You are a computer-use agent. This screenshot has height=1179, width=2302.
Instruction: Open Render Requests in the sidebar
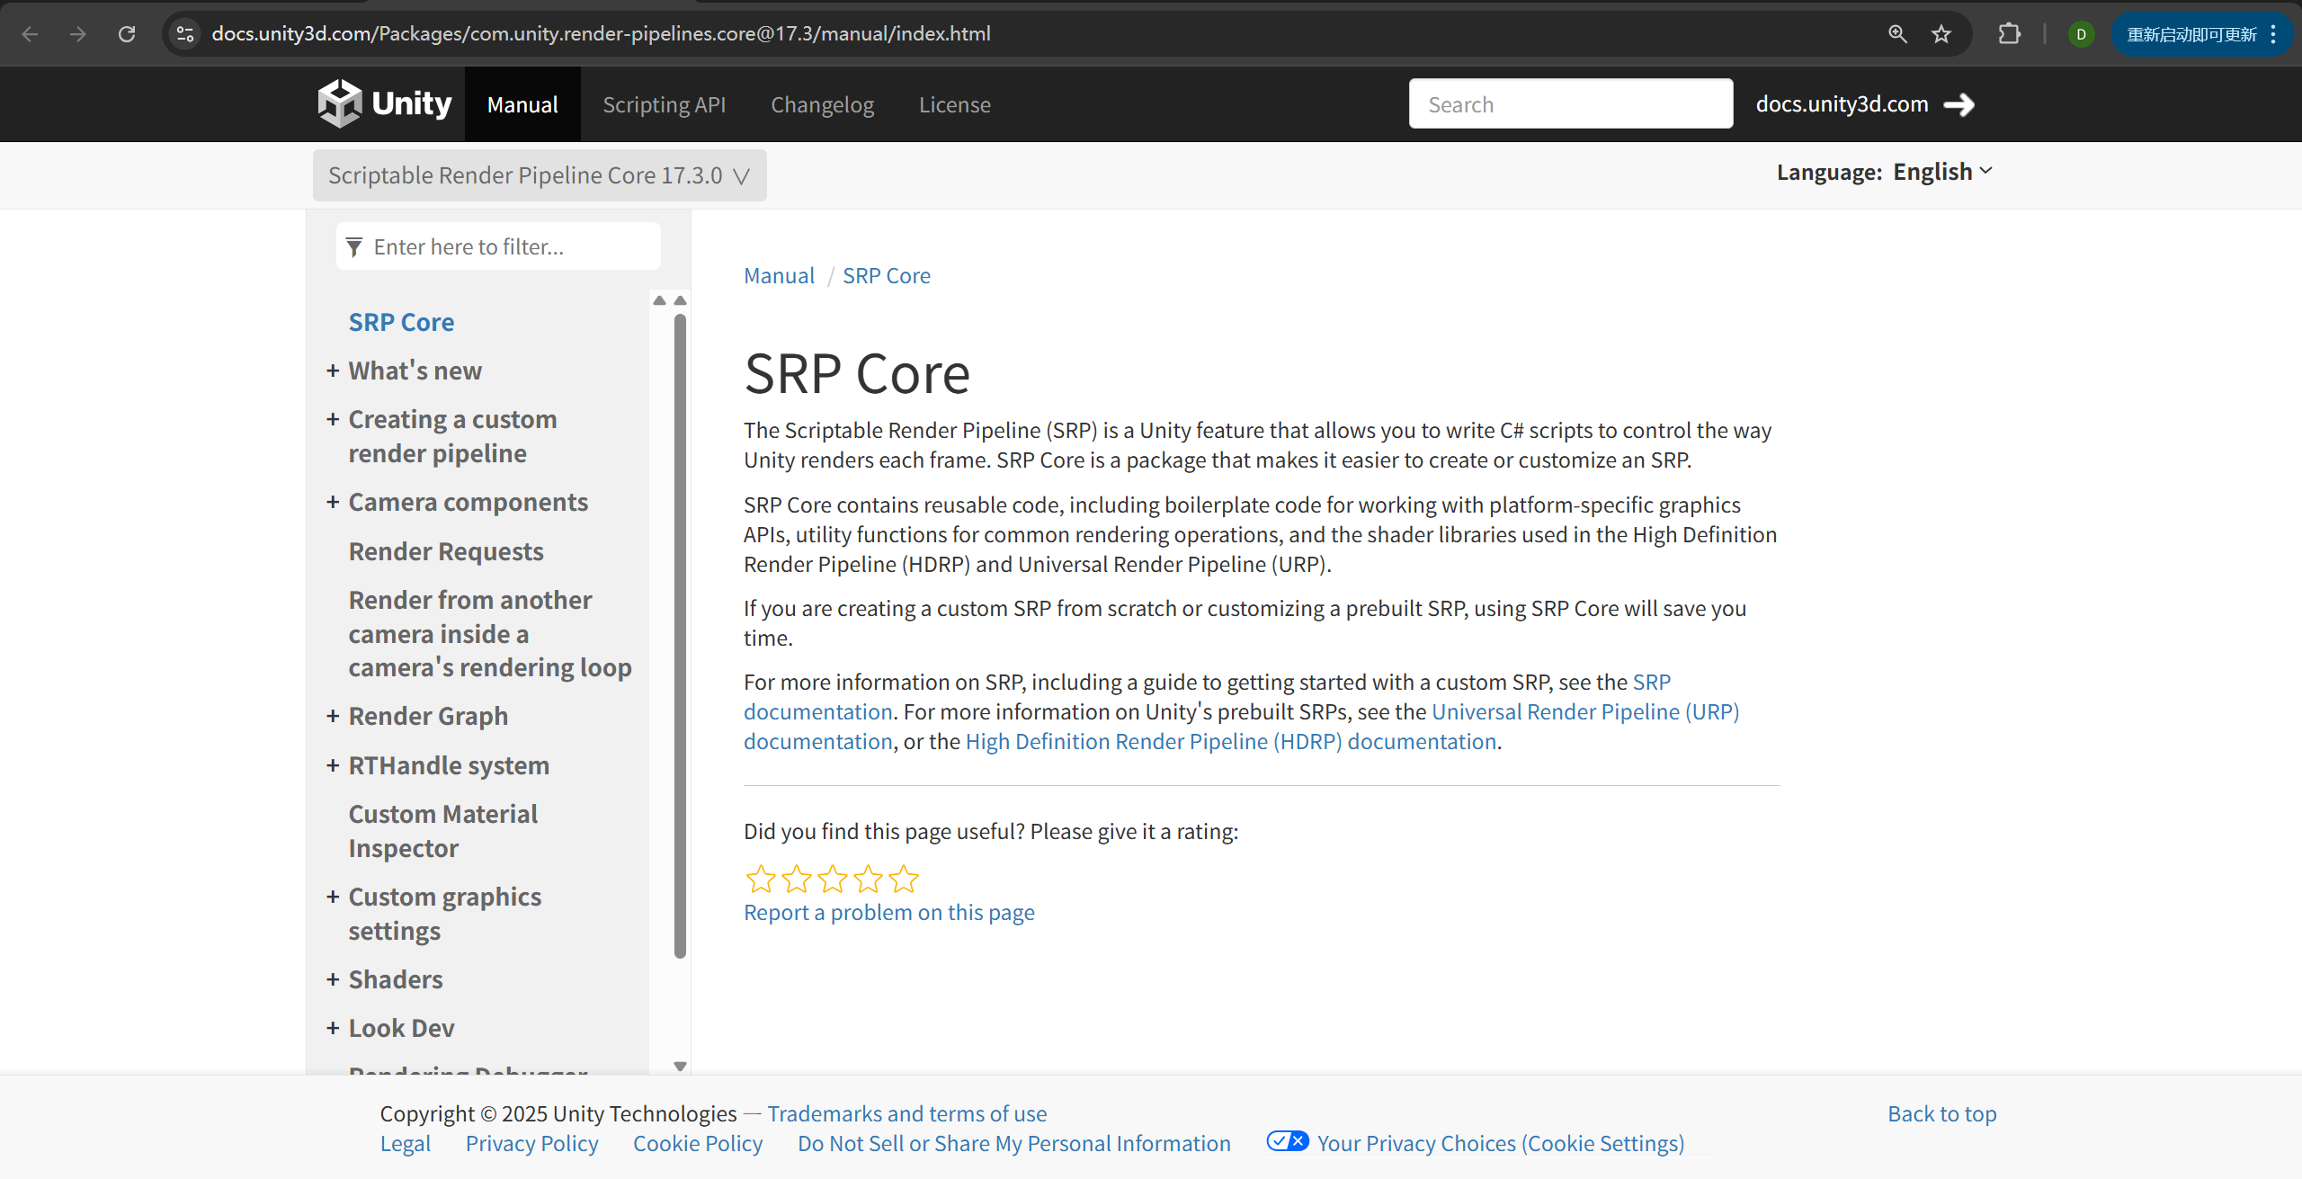[446, 551]
